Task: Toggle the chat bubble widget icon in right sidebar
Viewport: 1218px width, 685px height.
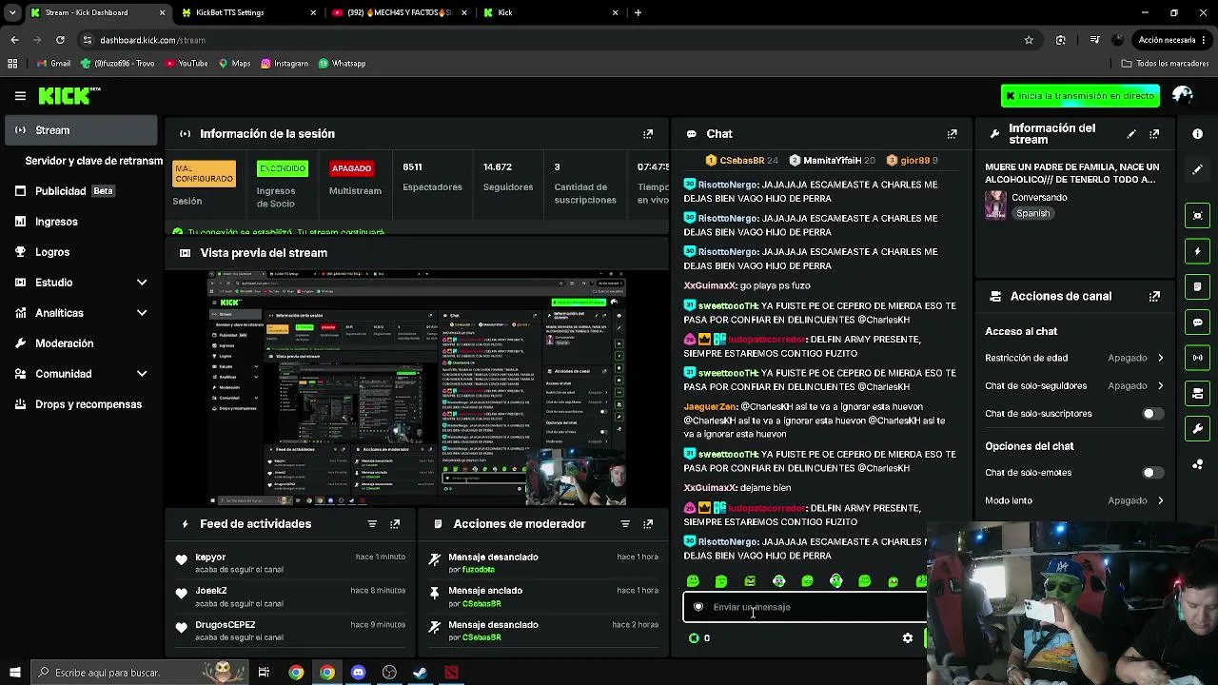Action: coord(1198,323)
